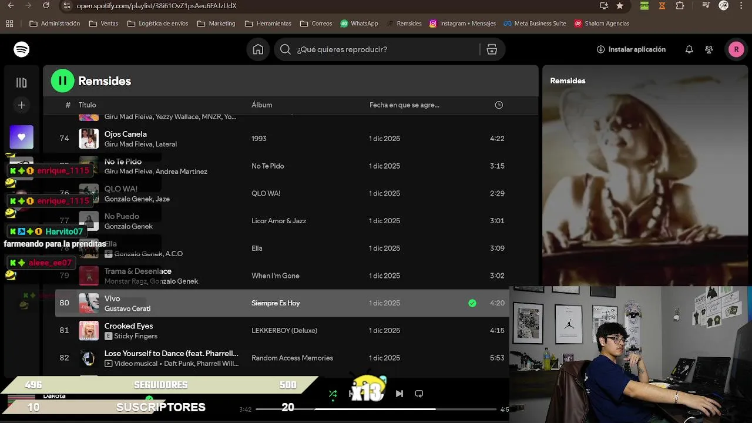Click the address bar URL

pos(157,6)
